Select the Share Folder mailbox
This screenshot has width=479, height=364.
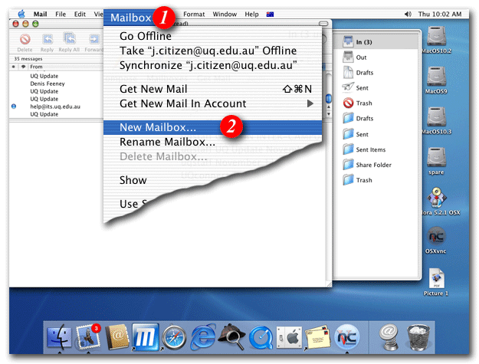[372, 165]
